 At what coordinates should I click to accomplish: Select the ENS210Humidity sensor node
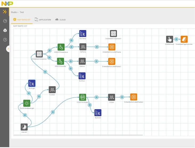coord(61,61)
